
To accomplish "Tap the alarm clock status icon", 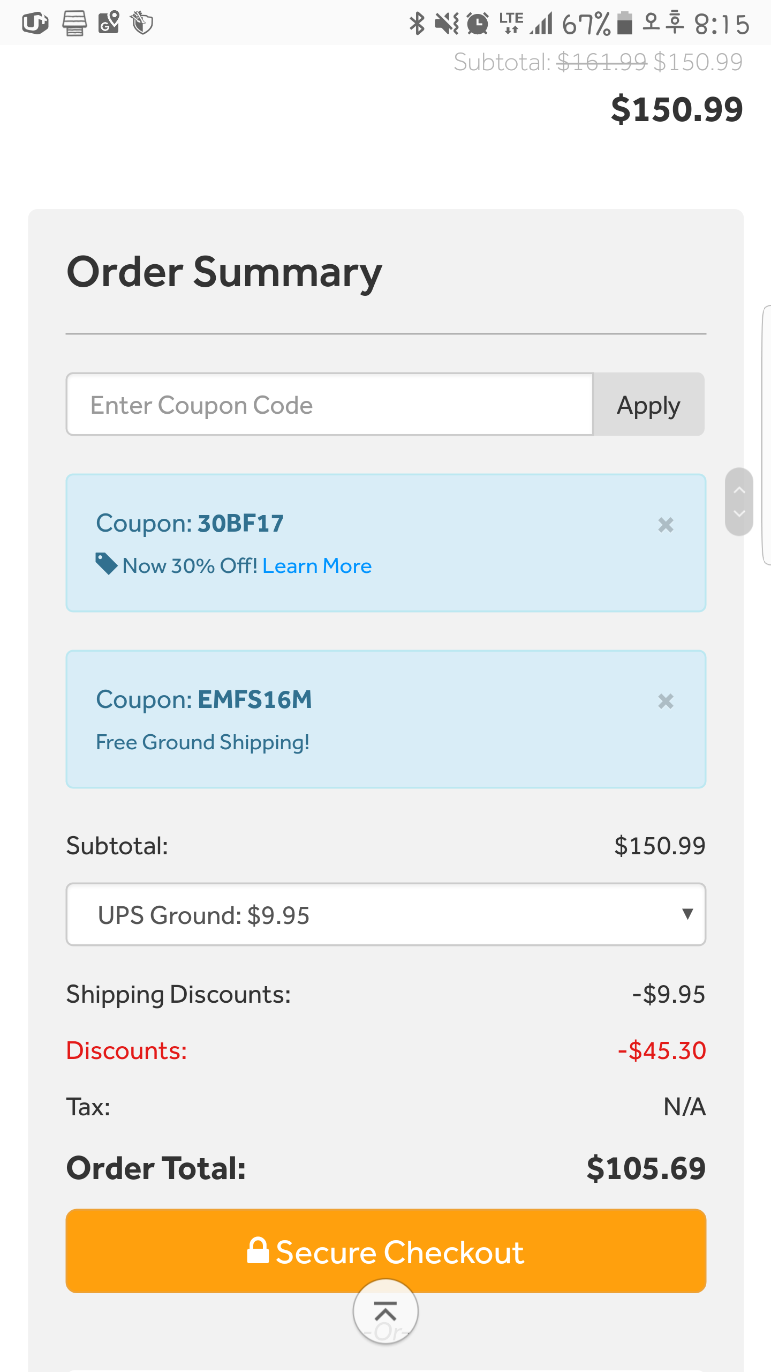I will point(478,24).
